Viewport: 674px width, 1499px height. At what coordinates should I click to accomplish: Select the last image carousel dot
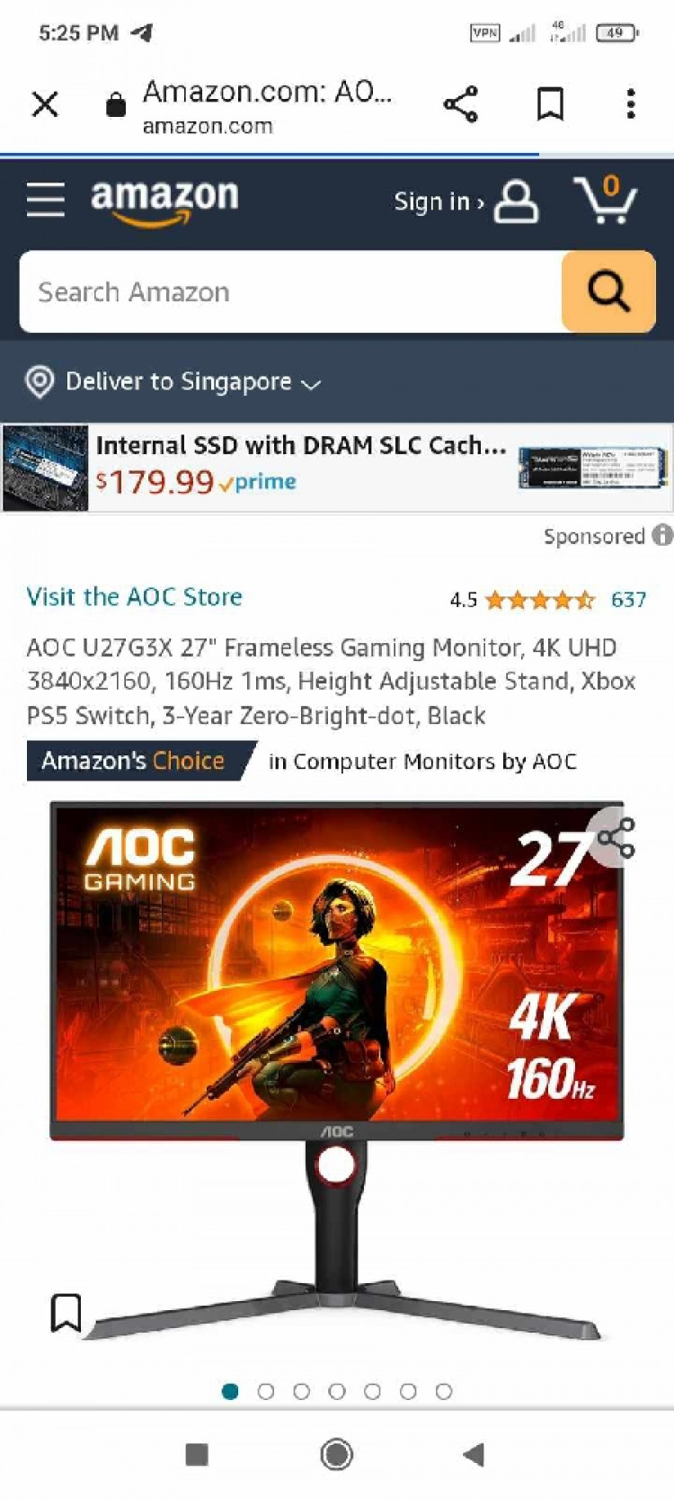pos(444,1391)
